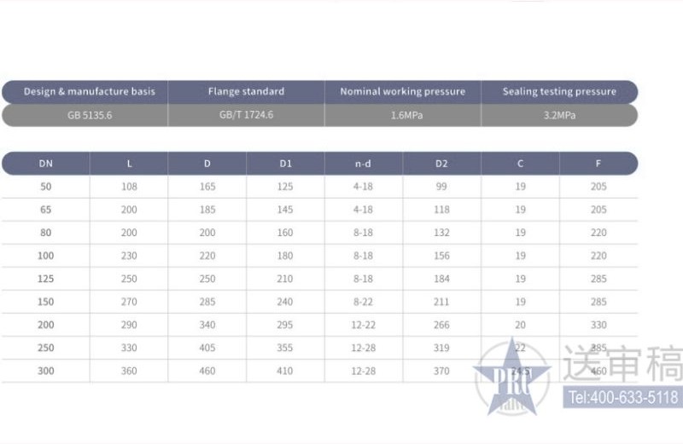
Task: Select the L column header
Action: click(129, 162)
